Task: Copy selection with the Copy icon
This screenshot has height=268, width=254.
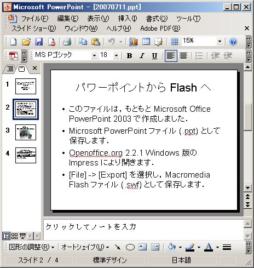Action: tap(83, 42)
